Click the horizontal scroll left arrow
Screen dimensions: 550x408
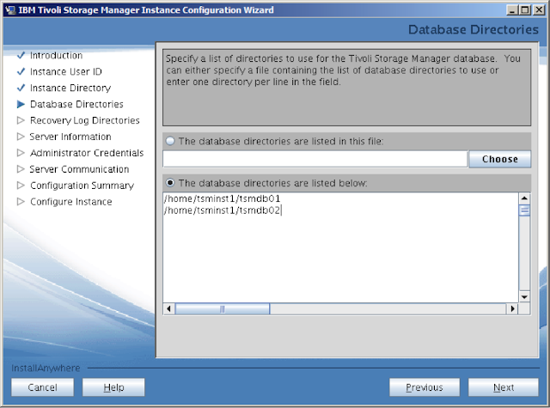169,309
